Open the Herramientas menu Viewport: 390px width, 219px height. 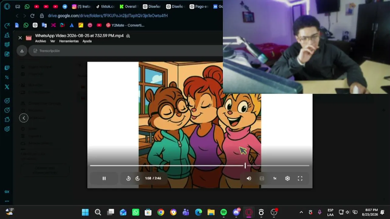click(x=69, y=41)
